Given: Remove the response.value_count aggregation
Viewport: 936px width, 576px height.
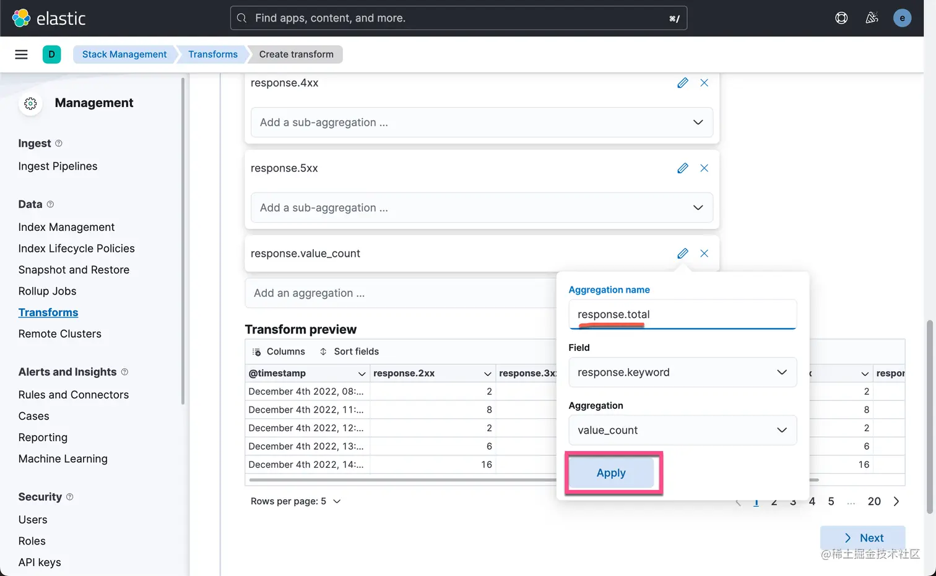Looking at the screenshot, I should point(704,254).
